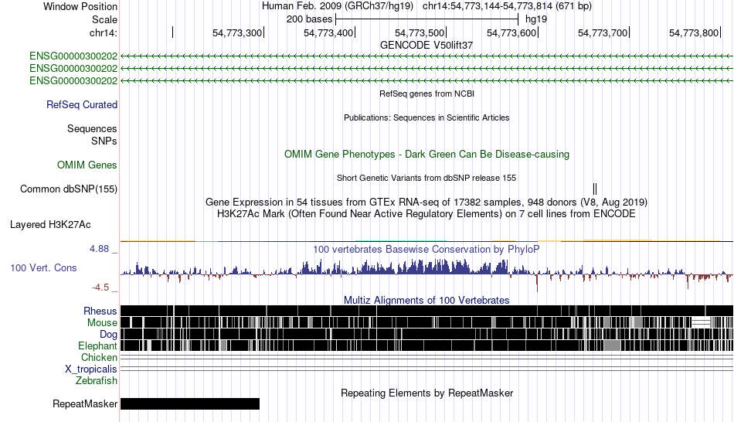Viewport: 734px width, 422px height.
Task: Click the 54,773,600 ruler position
Action: 511,32
